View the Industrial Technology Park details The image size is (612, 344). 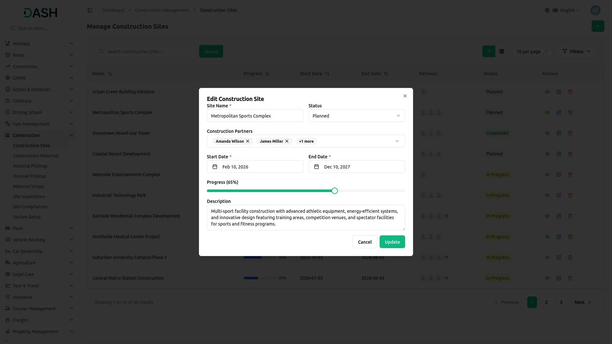547,195
